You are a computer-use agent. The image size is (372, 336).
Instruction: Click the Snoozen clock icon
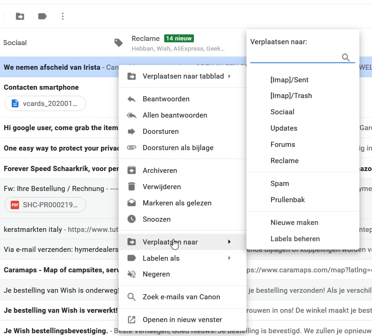click(132, 219)
